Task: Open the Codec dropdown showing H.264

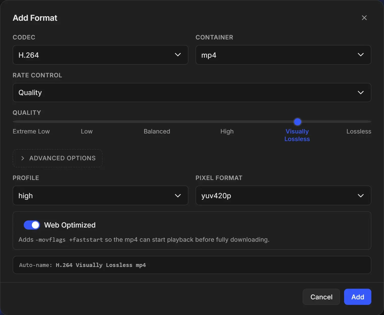Action: [x=100, y=55]
